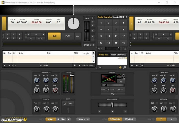Remove a track with the left playlist minus
The image size is (179, 123).
9,65
